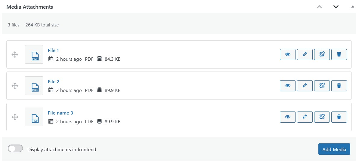The width and height of the screenshot is (359, 162).
Task: Delete File name 3 using its trash icon
Action: tap(339, 117)
